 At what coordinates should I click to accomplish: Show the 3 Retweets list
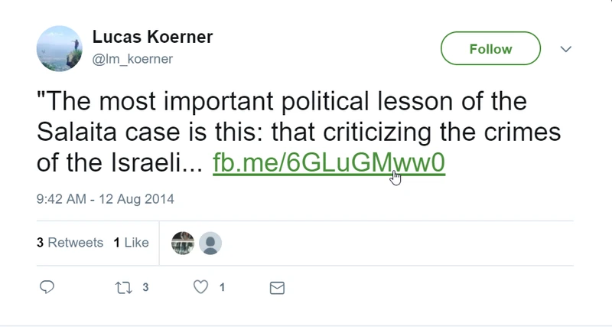click(x=70, y=243)
